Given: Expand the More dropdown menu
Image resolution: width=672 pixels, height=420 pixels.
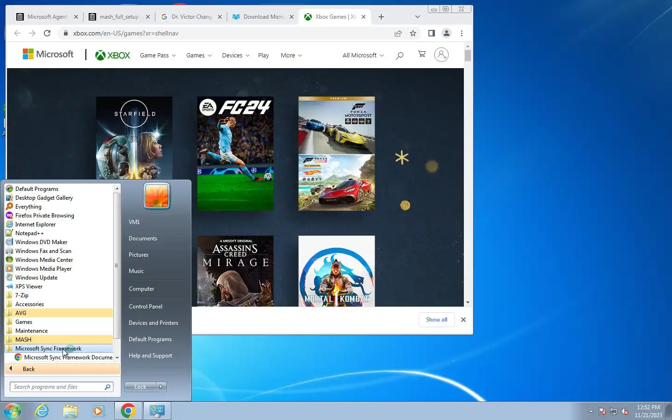Looking at the screenshot, I should pos(291,55).
